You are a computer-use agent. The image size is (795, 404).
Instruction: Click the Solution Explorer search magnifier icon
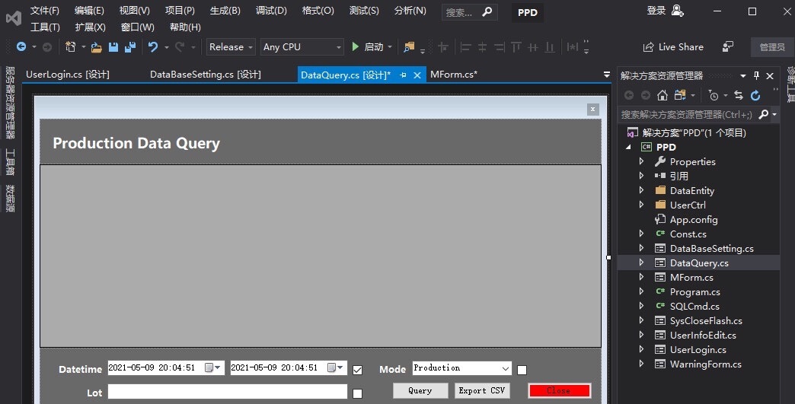[763, 114]
